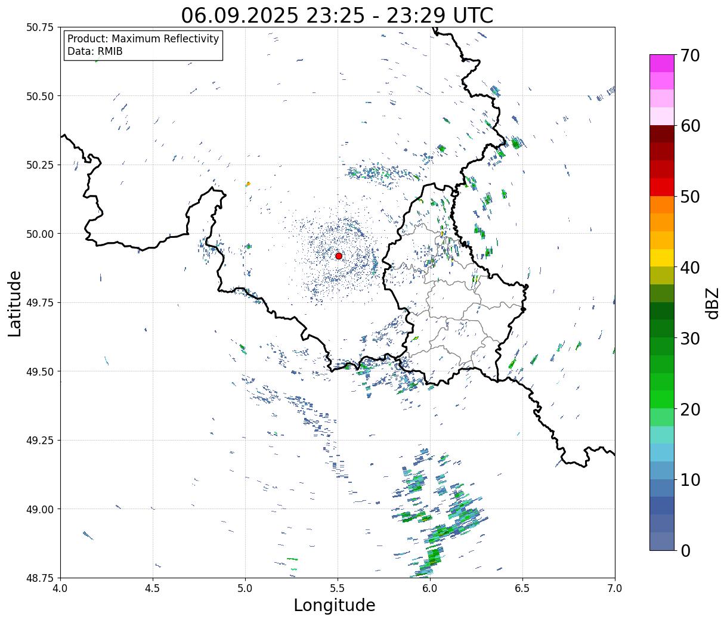
Task: Click colorbar tick label 10
Action: pos(690,479)
